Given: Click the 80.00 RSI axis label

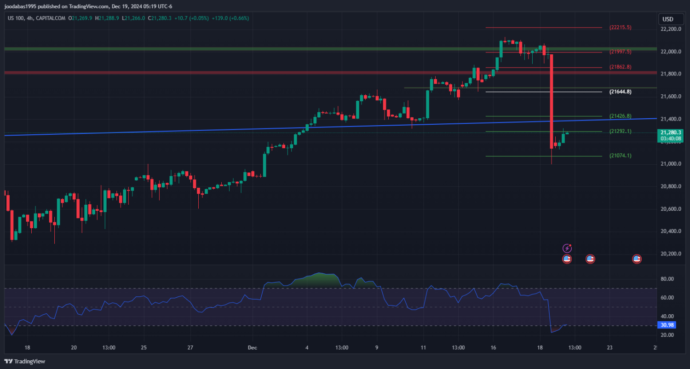Looking at the screenshot, I should pyautogui.click(x=667, y=279).
